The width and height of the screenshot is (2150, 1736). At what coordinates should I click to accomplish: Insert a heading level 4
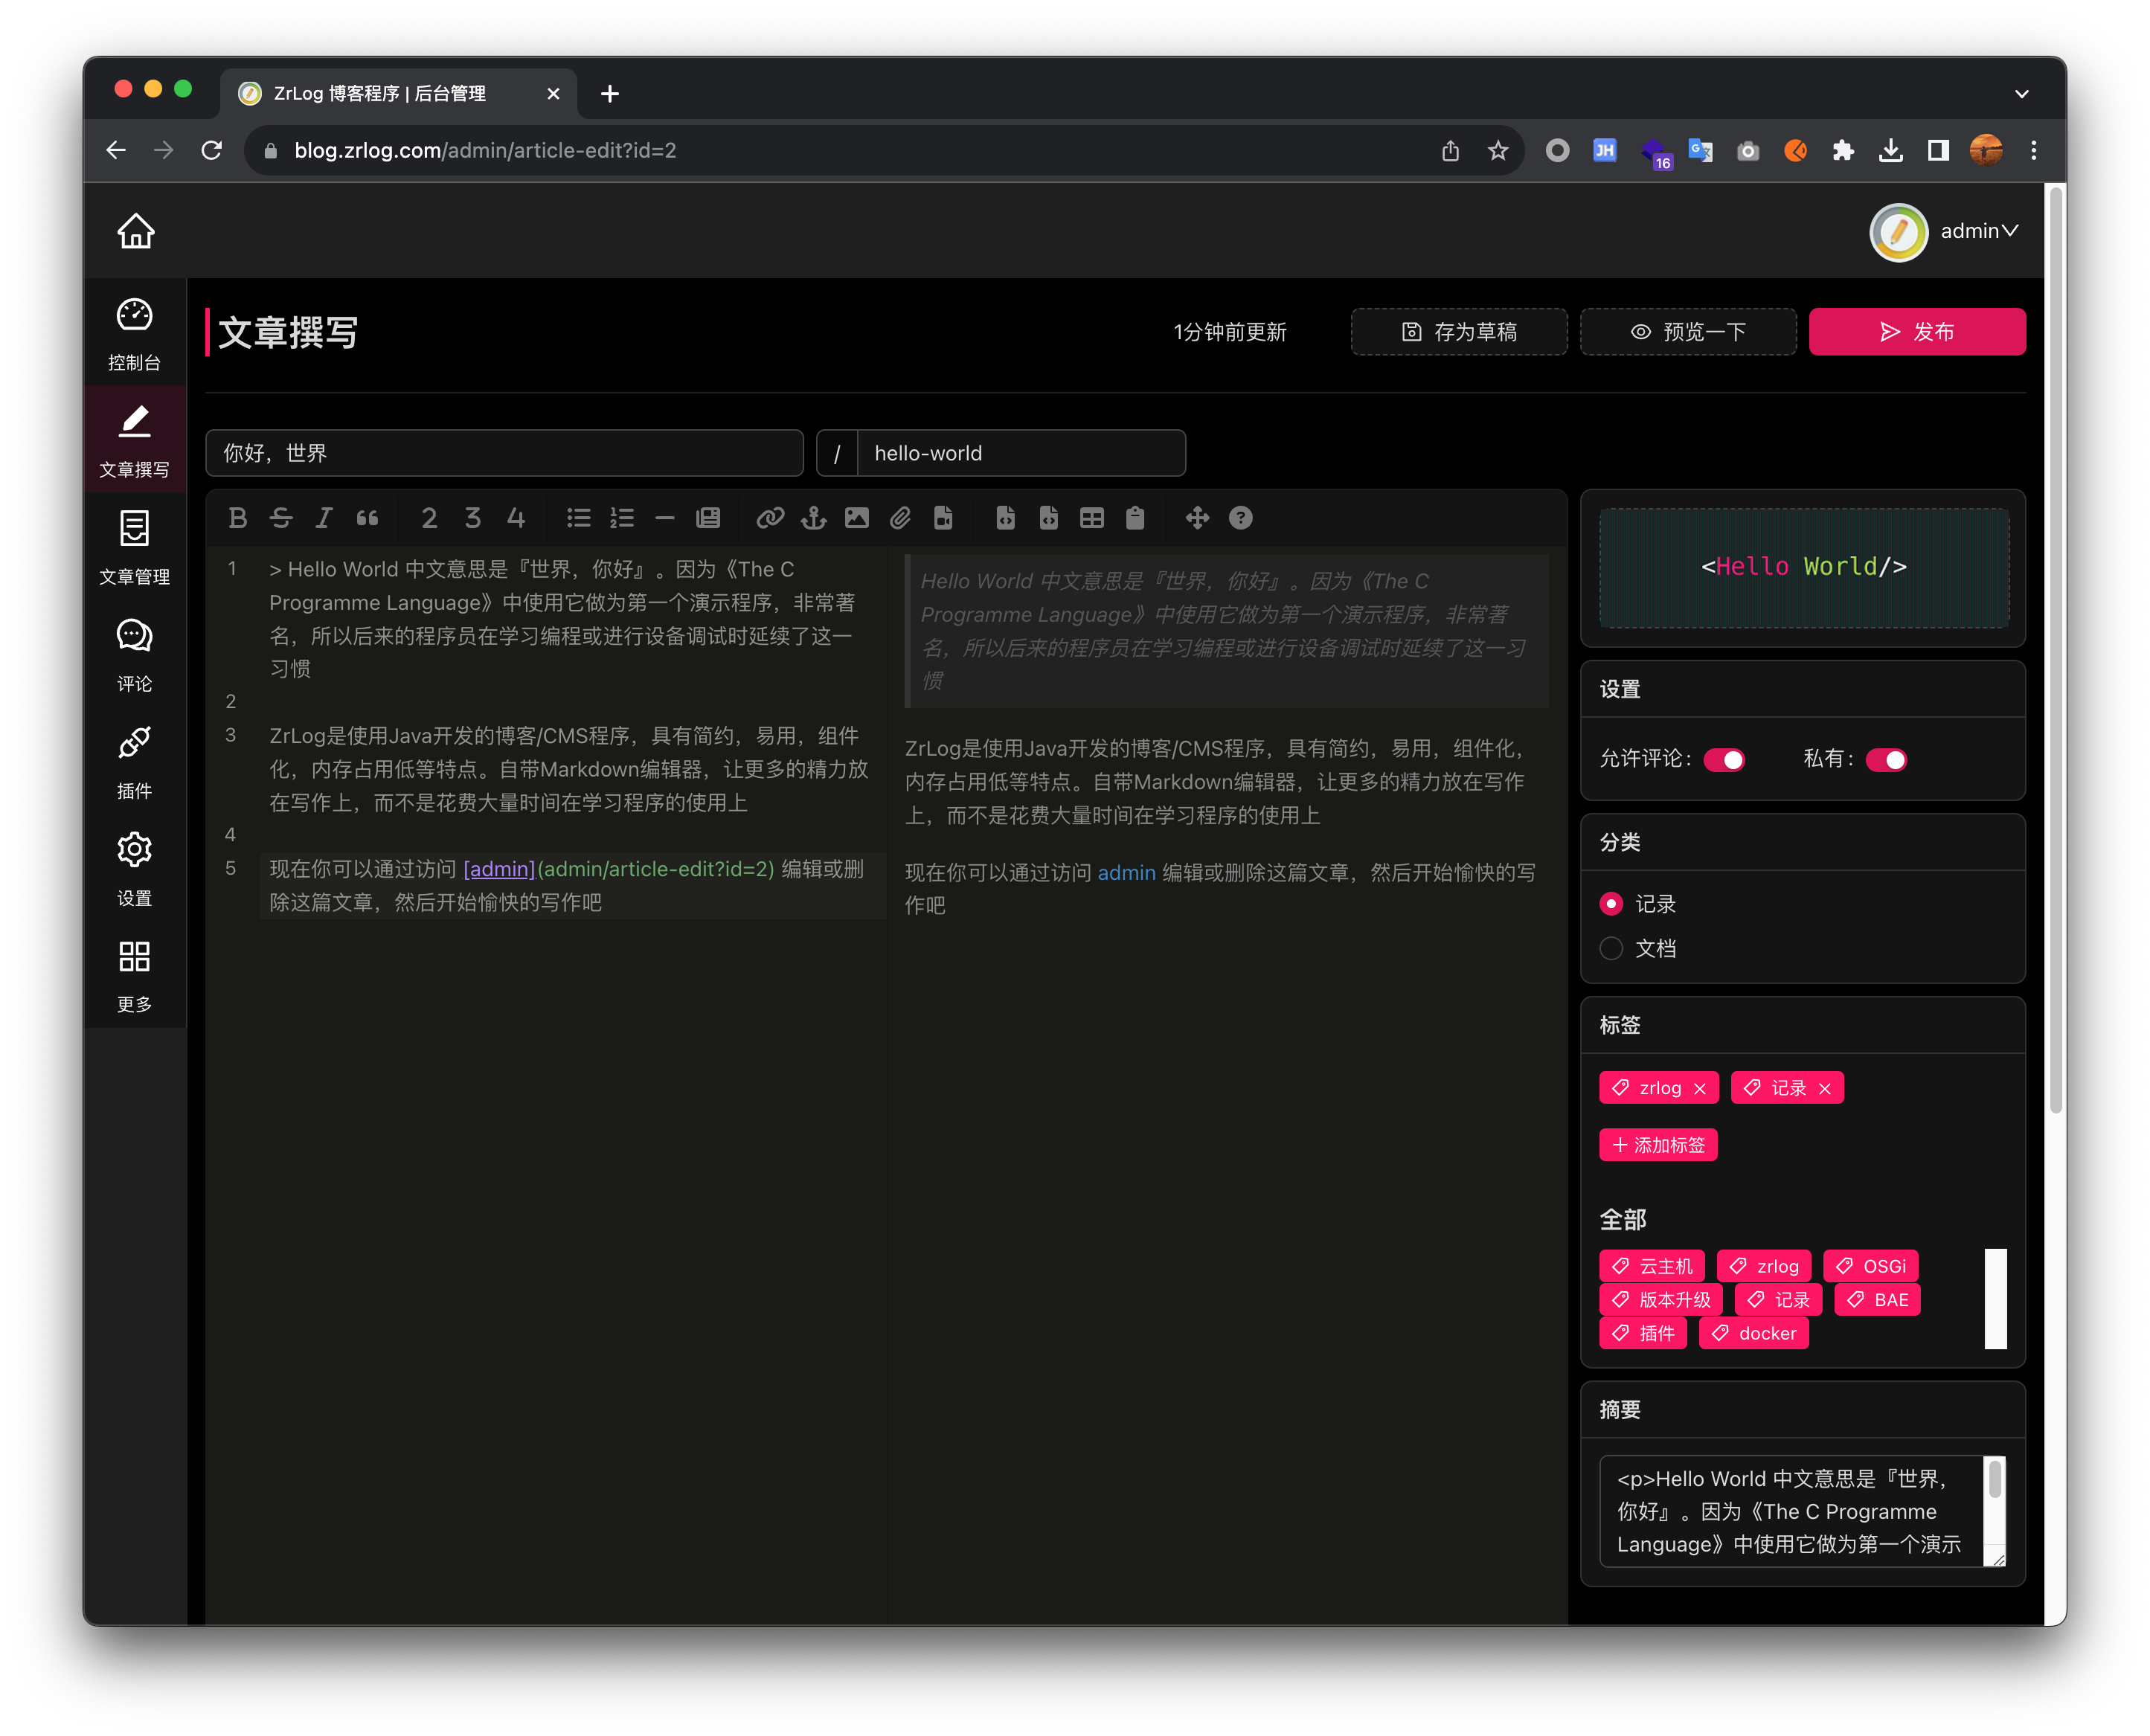pyautogui.click(x=516, y=518)
